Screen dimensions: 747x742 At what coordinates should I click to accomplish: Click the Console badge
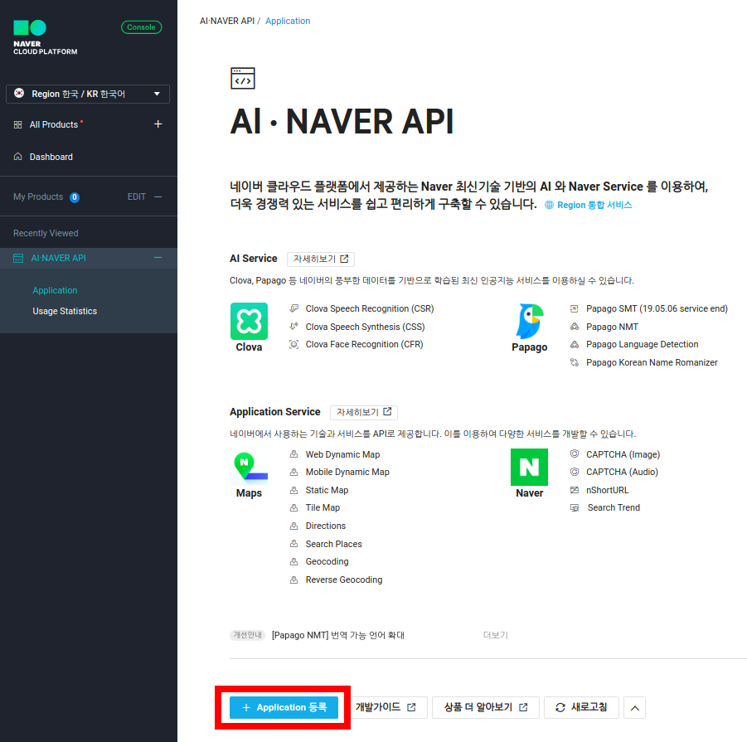pyautogui.click(x=142, y=27)
